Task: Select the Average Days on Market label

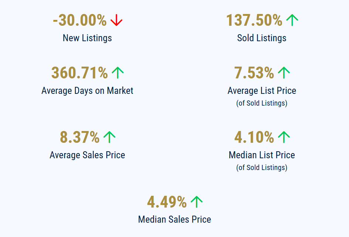Action: 87,91
